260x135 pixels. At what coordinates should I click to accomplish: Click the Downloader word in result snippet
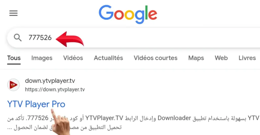coord(174,118)
